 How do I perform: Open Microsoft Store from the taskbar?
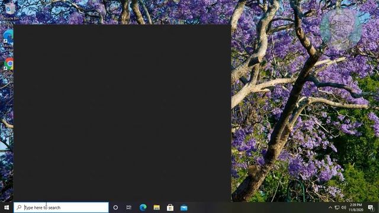pos(170,208)
